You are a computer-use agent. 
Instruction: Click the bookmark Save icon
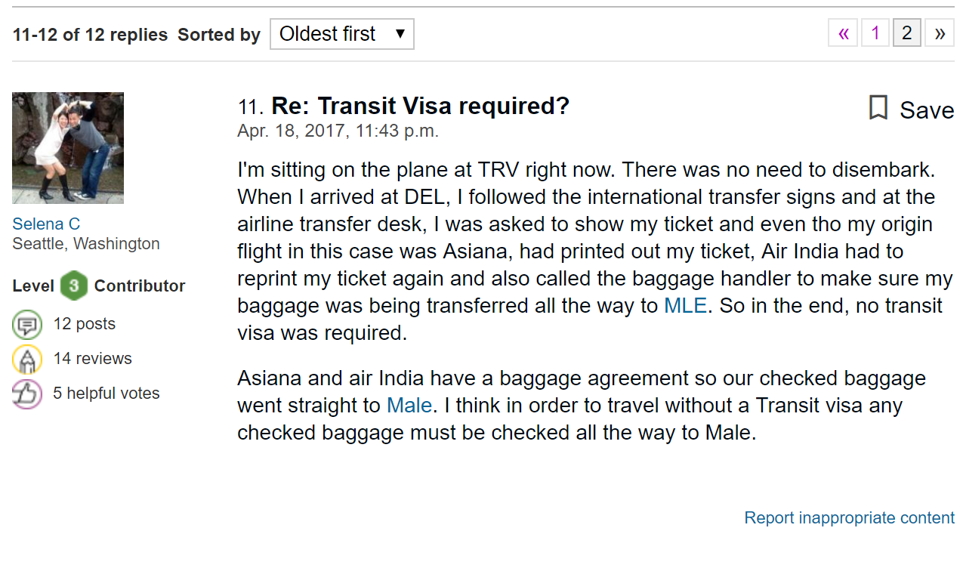878,108
